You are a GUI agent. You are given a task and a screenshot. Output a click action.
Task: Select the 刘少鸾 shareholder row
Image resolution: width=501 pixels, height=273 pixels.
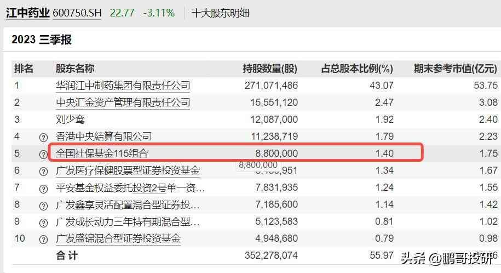click(71, 120)
